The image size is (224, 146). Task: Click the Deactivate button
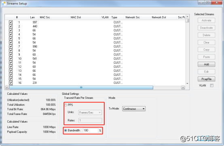point(207,28)
